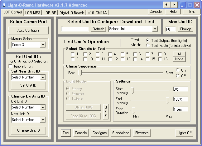Click the Start Intensity 0% field

coord(180,89)
